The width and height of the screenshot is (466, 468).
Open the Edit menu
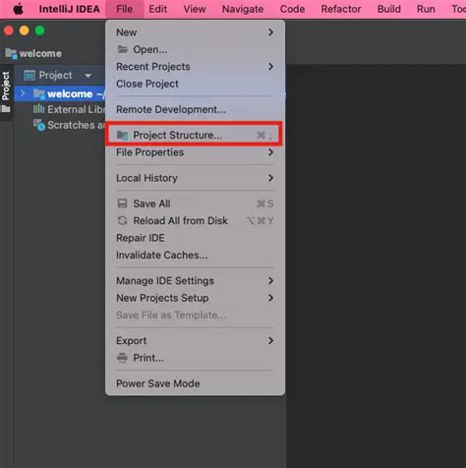[157, 9]
